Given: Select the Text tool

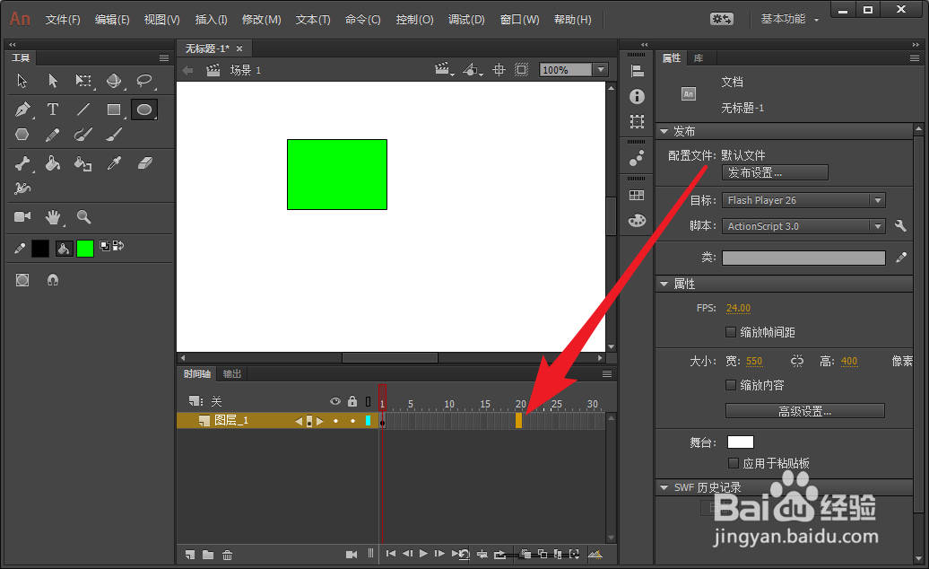Looking at the screenshot, I should point(53,109).
